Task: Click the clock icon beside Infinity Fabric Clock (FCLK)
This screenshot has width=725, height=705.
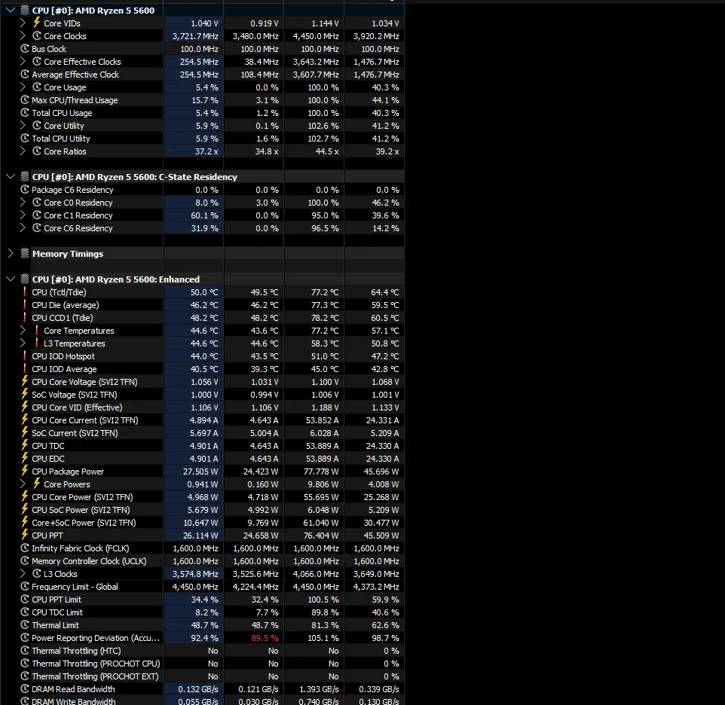Action: (x=25, y=548)
